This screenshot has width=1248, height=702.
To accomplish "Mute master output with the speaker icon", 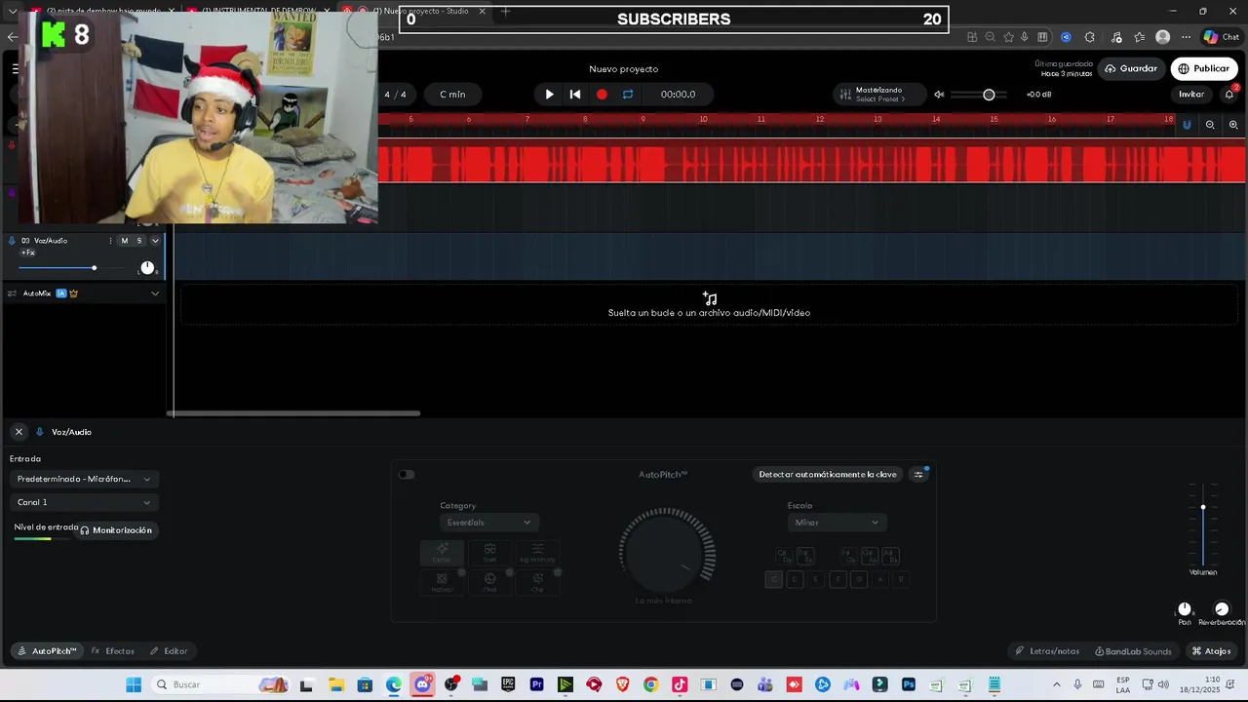I will (x=939, y=95).
